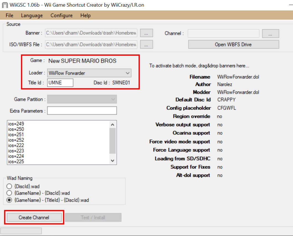Screen dimensions: 293x236
Task: Select ios=250 in the list
Action: tap(16, 129)
